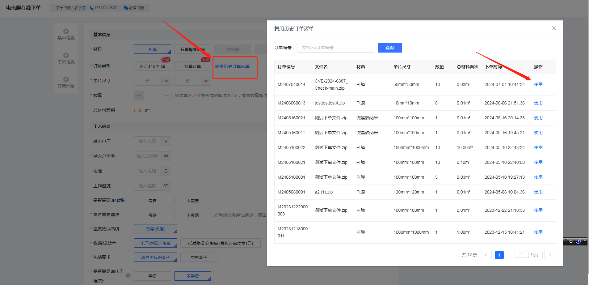This screenshot has height=285, width=589.
Task: Click 使用 for order M2405080001
Action: point(538,192)
